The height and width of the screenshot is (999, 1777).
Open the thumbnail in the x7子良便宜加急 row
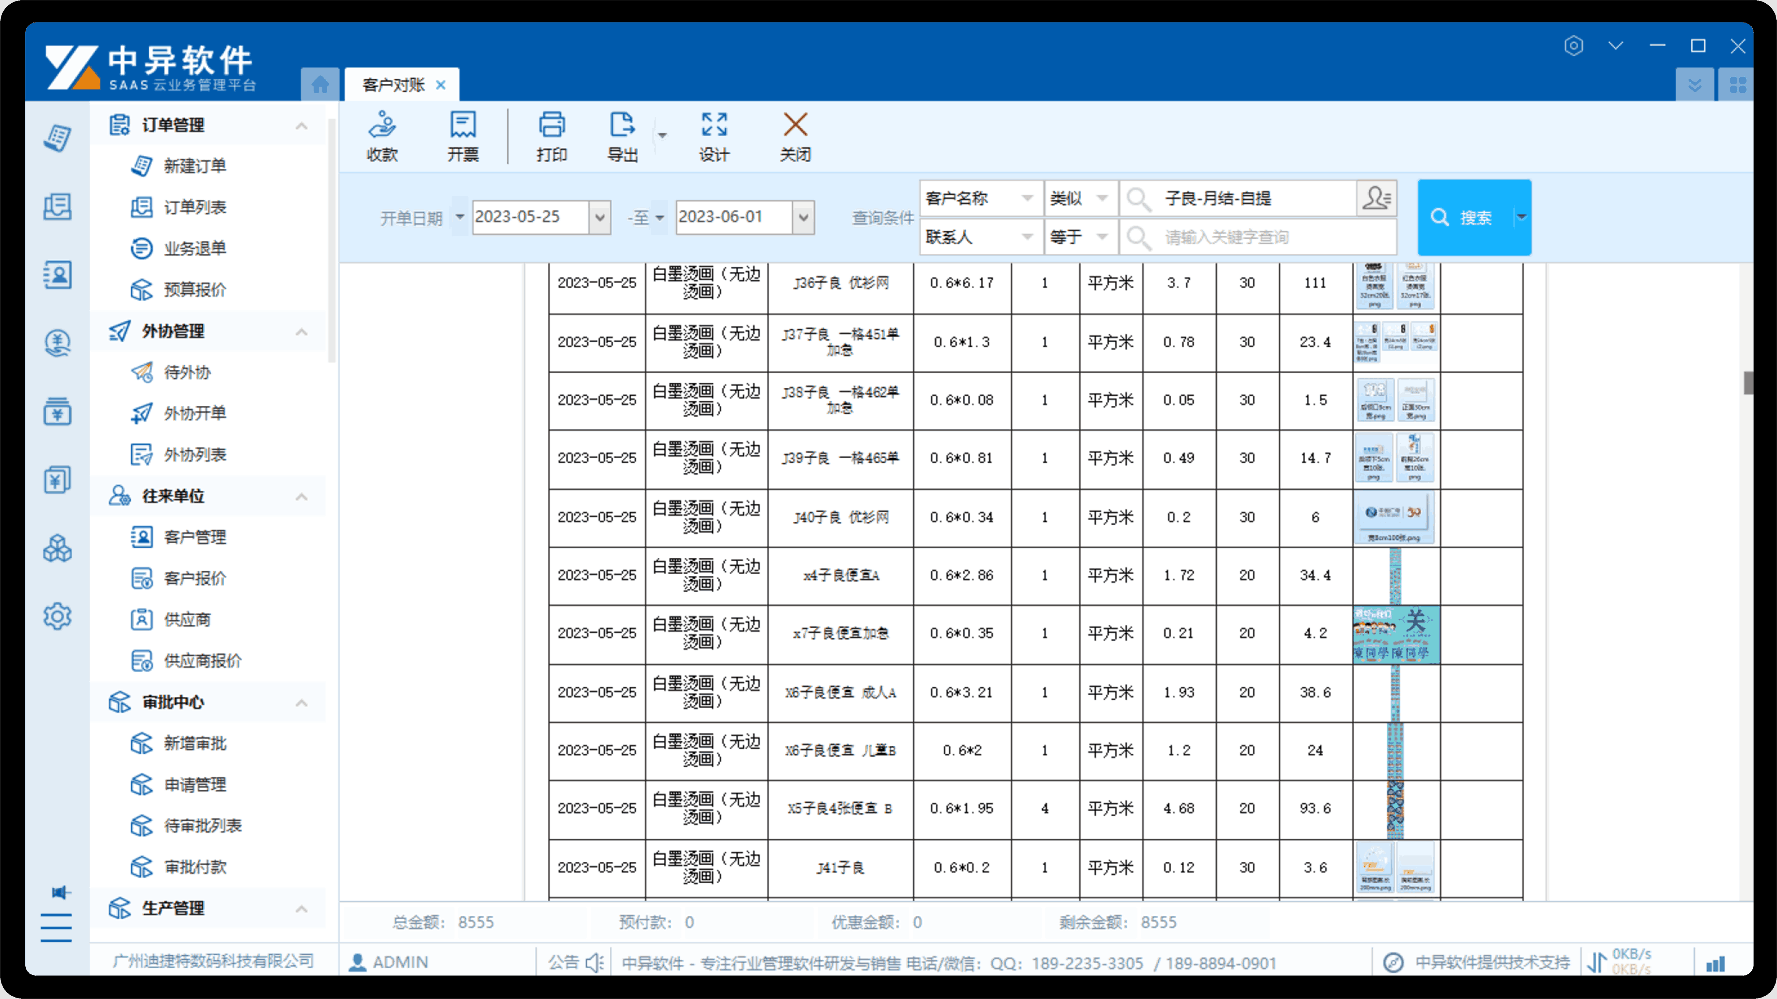[x=1396, y=635]
